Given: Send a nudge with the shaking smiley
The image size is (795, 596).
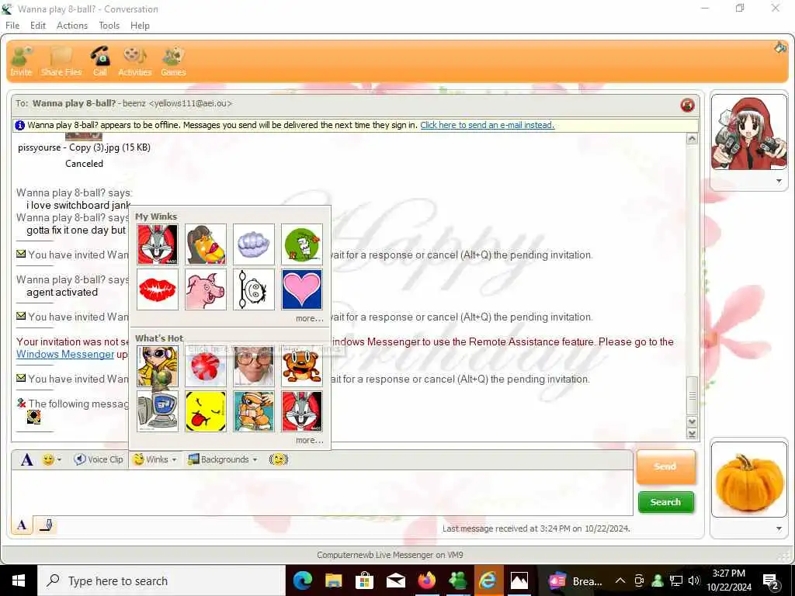Looking at the screenshot, I should 279,459.
